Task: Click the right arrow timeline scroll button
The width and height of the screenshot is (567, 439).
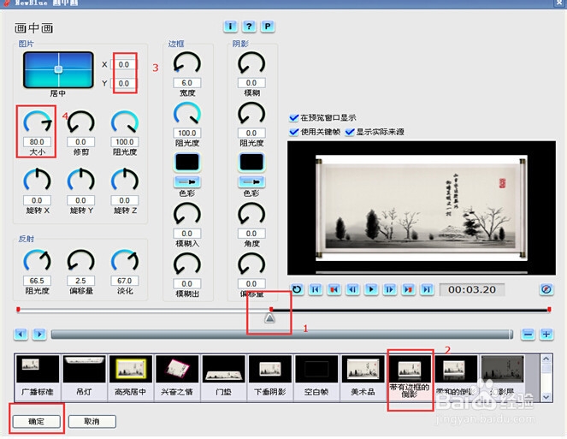Action: point(39,334)
